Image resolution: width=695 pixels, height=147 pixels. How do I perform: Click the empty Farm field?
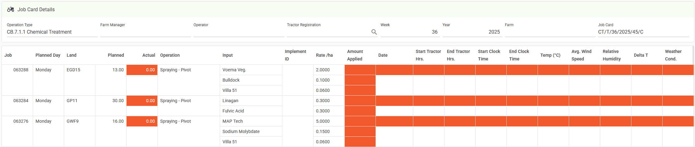(x=550, y=32)
